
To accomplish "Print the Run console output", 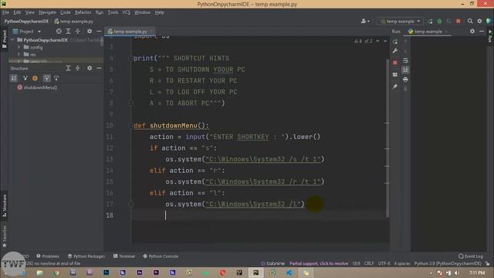I will pyautogui.click(x=405, y=80).
